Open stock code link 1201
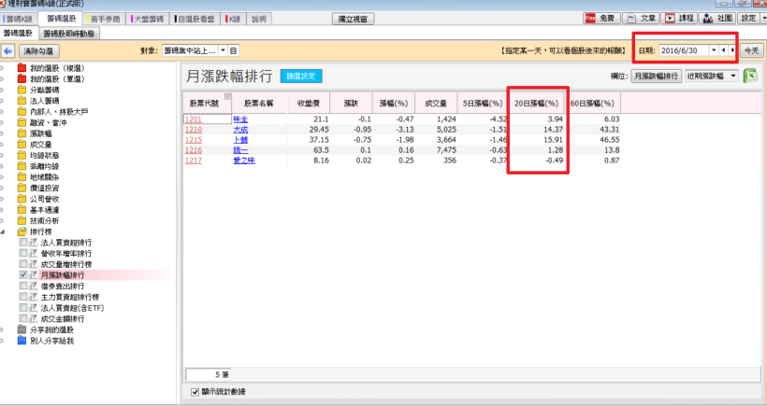The height and width of the screenshot is (406, 767). pyautogui.click(x=194, y=119)
